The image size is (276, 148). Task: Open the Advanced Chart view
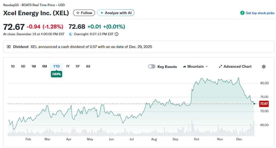(235, 67)
